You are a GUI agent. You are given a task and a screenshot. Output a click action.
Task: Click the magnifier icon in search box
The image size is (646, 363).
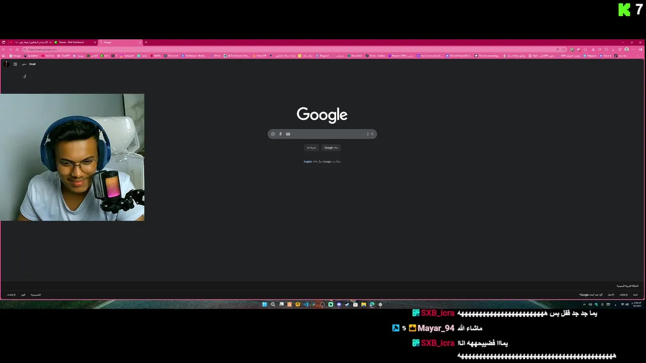(x=372, y=134)
